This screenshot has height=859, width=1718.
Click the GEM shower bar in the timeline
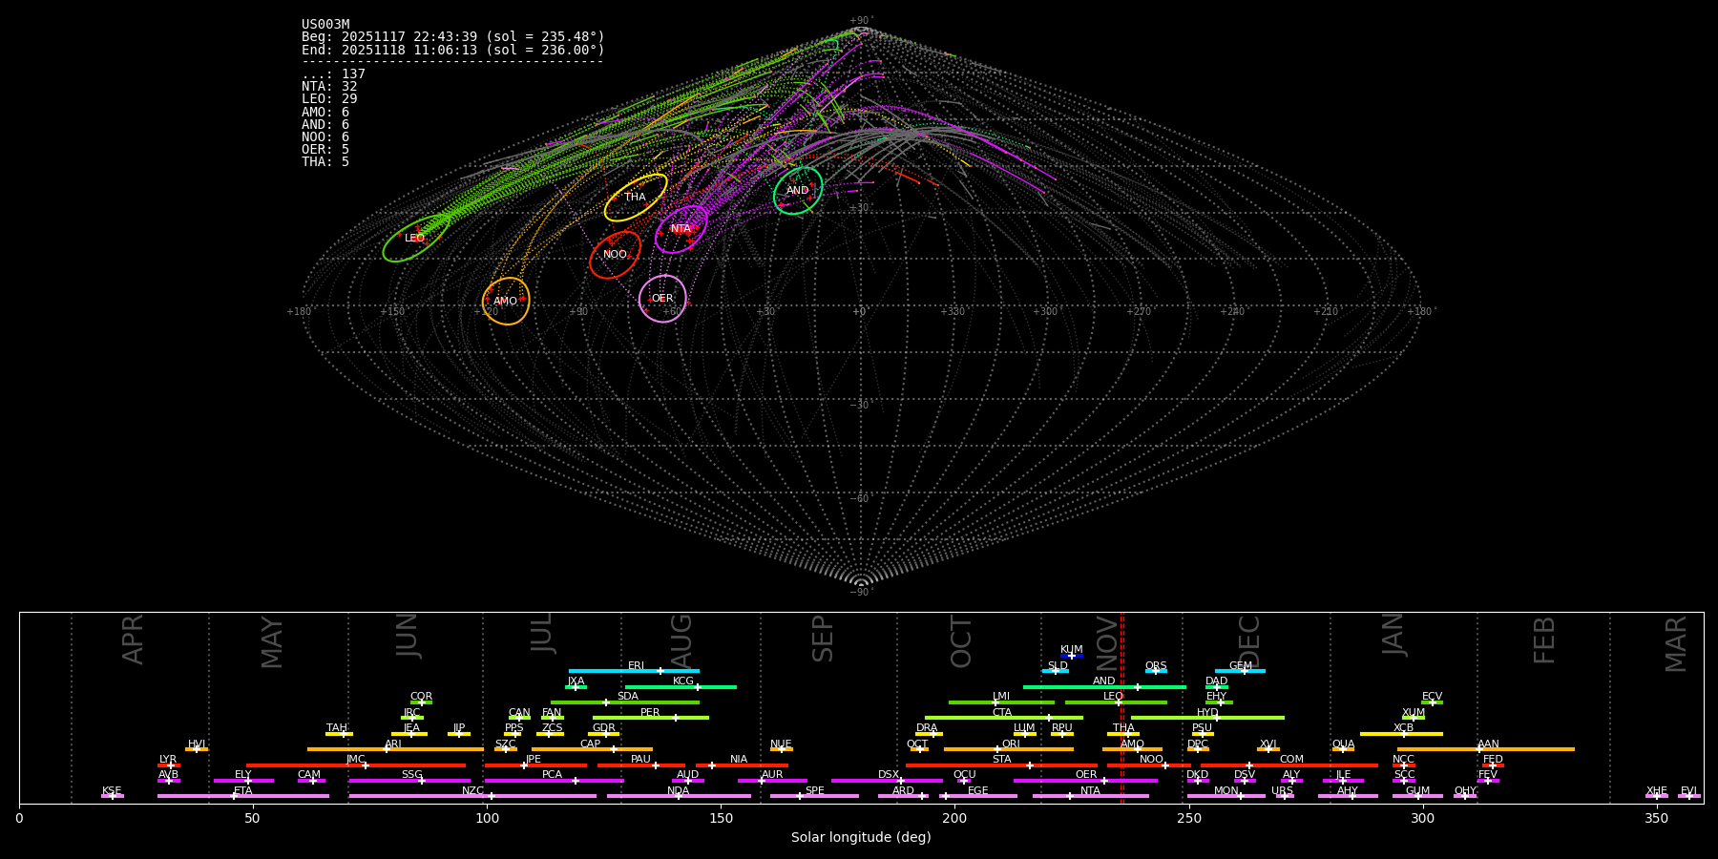click(x=1240, y=671)
